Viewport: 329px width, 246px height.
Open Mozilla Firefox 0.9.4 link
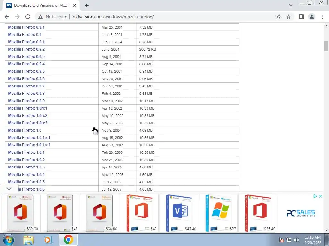tap(26, 64)
